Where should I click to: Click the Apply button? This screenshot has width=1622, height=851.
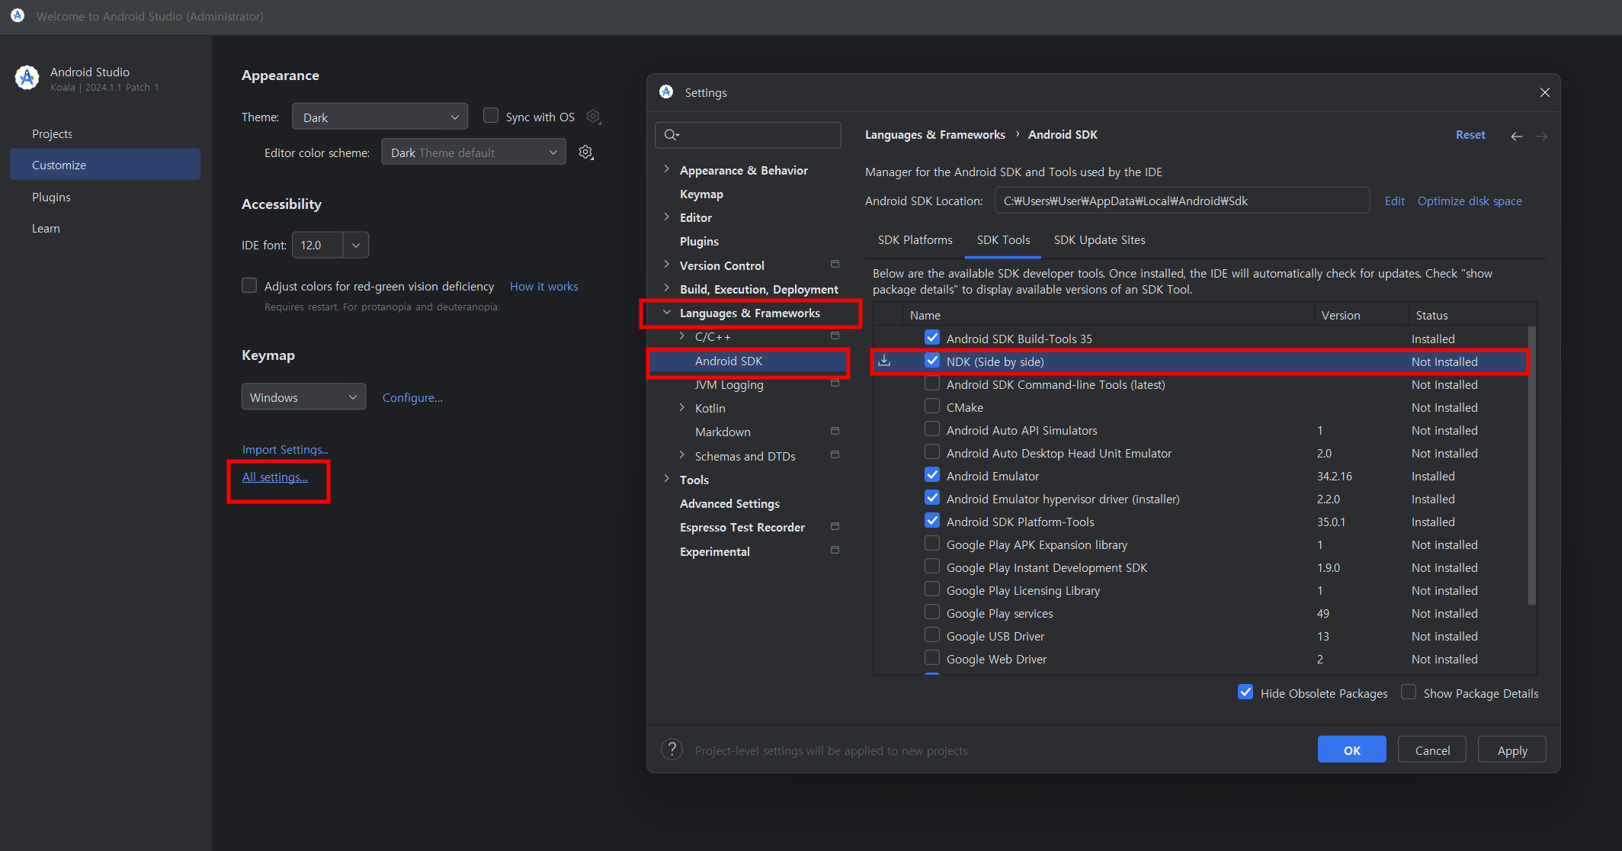(1512, 750)
